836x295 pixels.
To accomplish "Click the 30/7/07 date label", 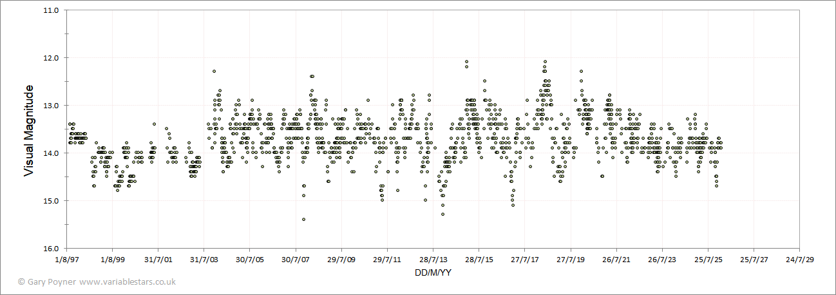I will coord(296,260).
